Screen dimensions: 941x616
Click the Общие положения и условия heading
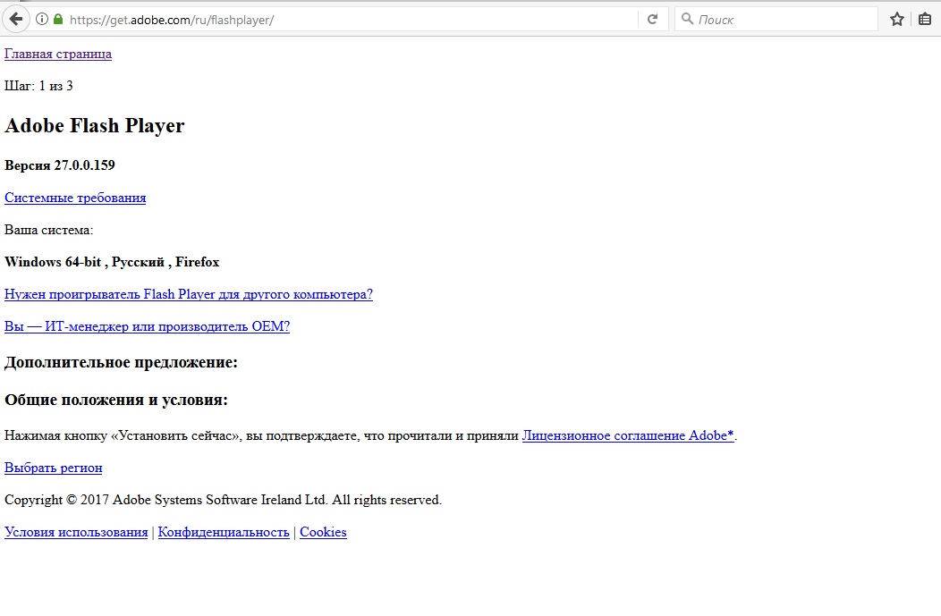tap(116, 400)
